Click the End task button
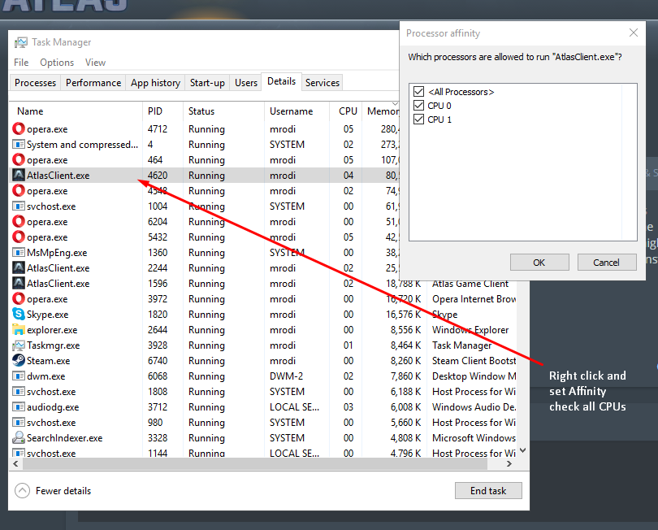Image resolution: width=658 pixels, height=530 pixels. [488, 491]
